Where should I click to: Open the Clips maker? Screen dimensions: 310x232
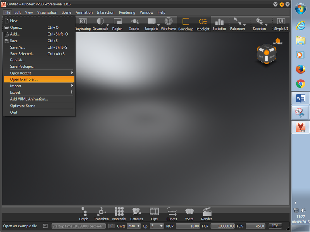tap(154, 214)
